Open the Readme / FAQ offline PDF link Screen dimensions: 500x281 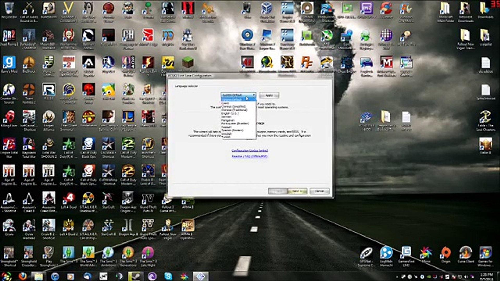click(x=250, y=156)
